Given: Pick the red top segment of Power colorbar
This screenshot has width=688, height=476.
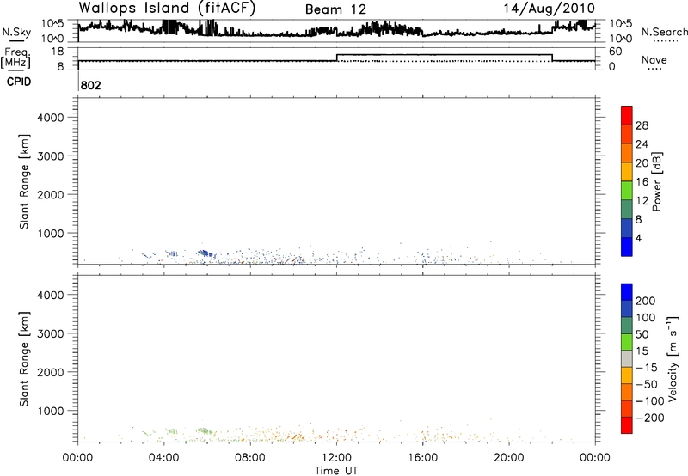Looking at the screenshot, I should pyautogui.click(x=627, y=115).
